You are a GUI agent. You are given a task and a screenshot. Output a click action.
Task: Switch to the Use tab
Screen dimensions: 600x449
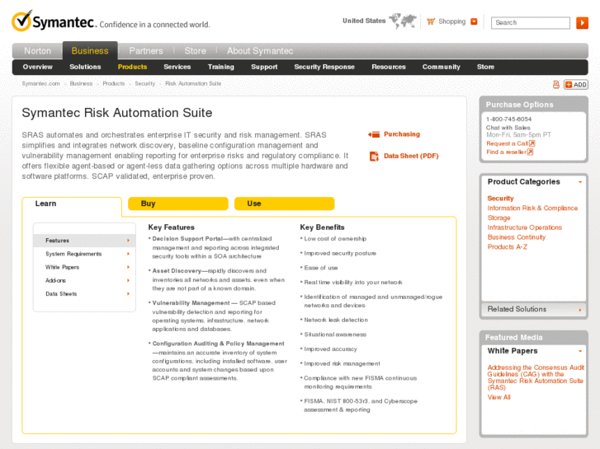pos(284,203)
